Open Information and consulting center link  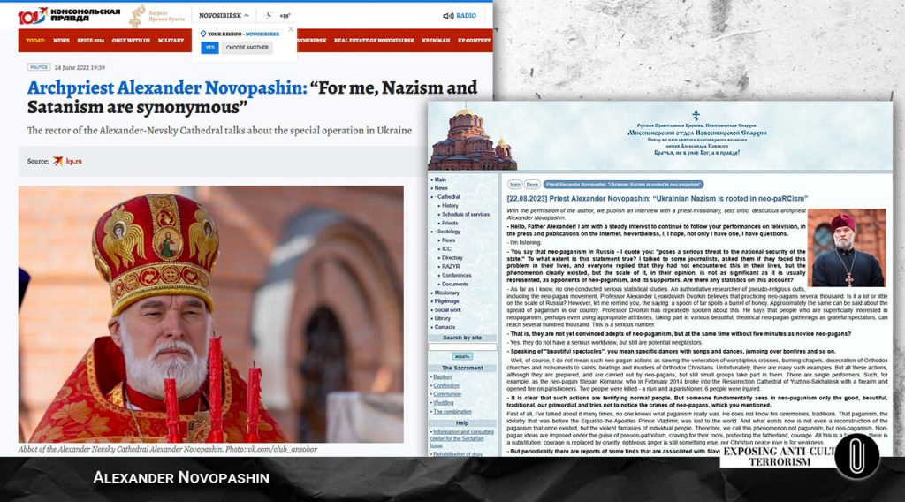pyautogui.click(x=463, y=438)
